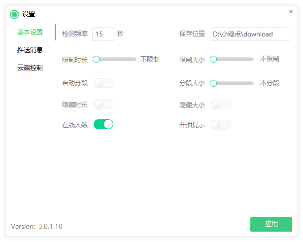Enable the 隐藏大小 toggle
The image size is (303, 242).
(221, 104)
